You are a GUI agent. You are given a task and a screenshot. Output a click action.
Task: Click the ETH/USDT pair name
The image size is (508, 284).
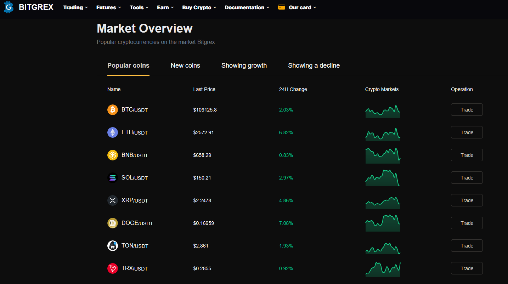[135, 132]
